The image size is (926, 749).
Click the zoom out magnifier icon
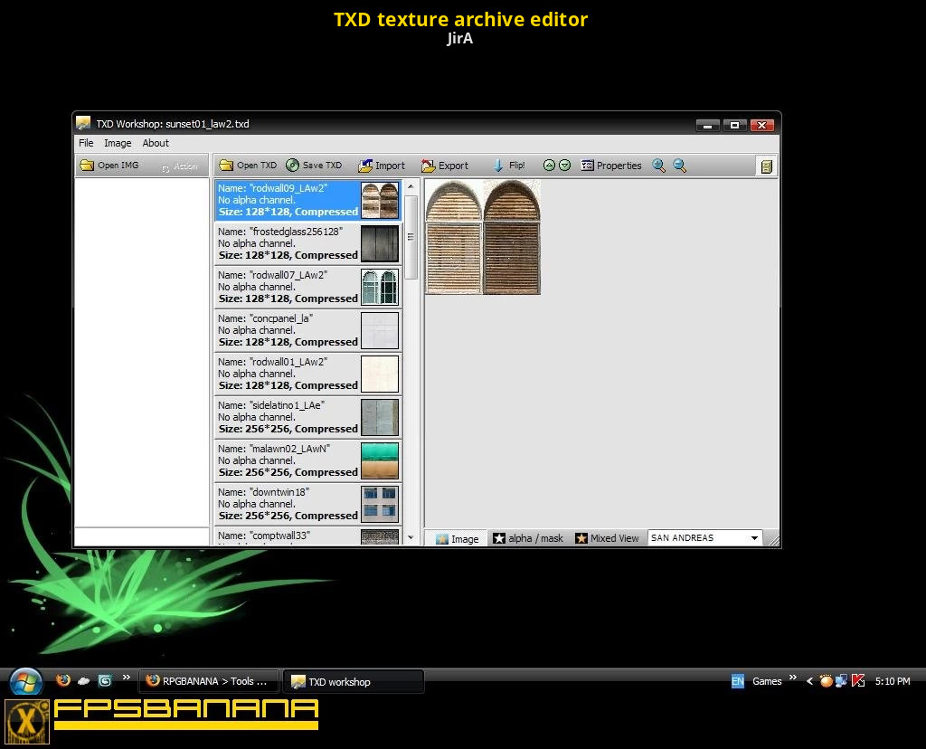pyautogui.click(x=680, y=166)
